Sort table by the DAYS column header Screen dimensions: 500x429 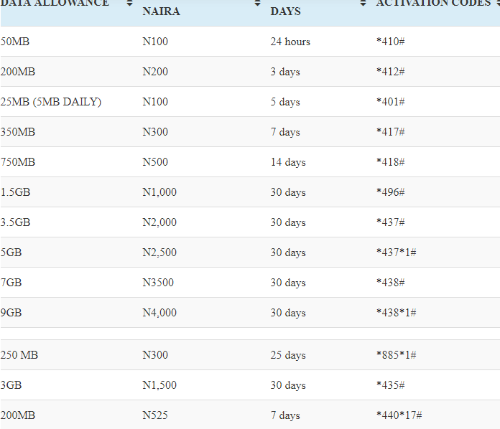pyautogui.click(x=285, y=11)
